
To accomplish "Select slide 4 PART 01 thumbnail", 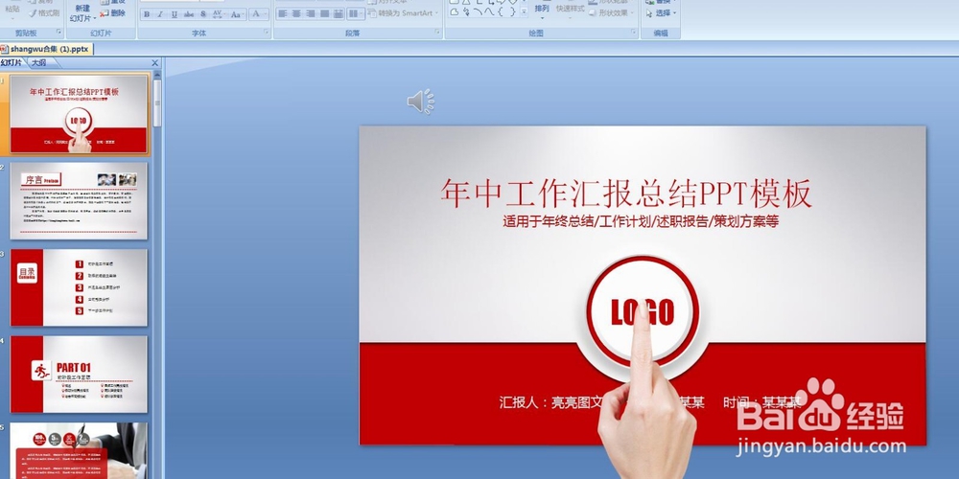I will [79, 374].
